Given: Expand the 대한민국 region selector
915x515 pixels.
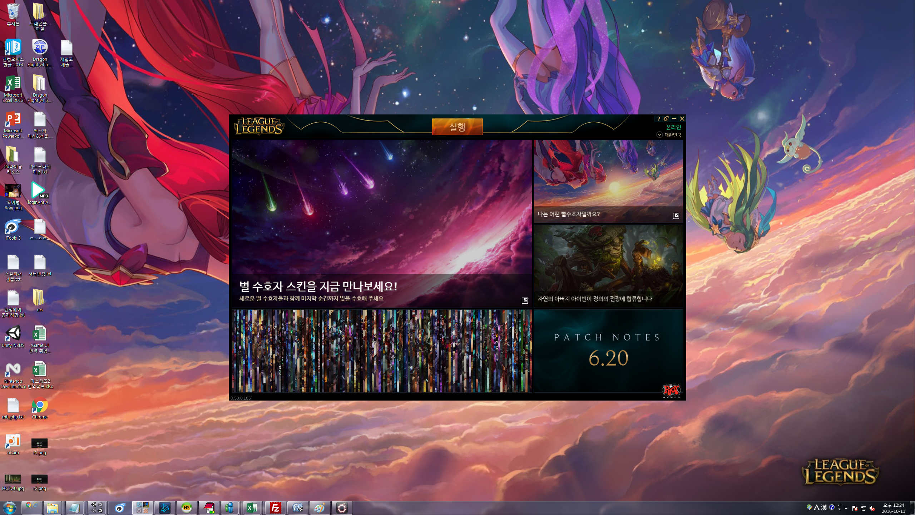Looking at the screenshot, I should click(660, 135).
